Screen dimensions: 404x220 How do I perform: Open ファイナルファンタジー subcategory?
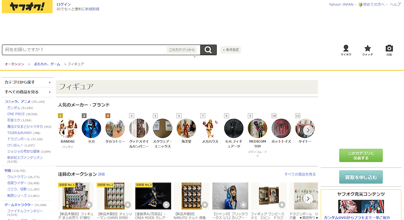pos(25,211)
